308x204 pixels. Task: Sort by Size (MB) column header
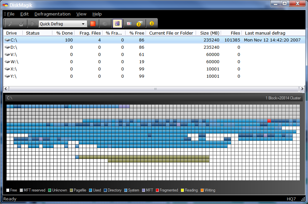(210, 33)
